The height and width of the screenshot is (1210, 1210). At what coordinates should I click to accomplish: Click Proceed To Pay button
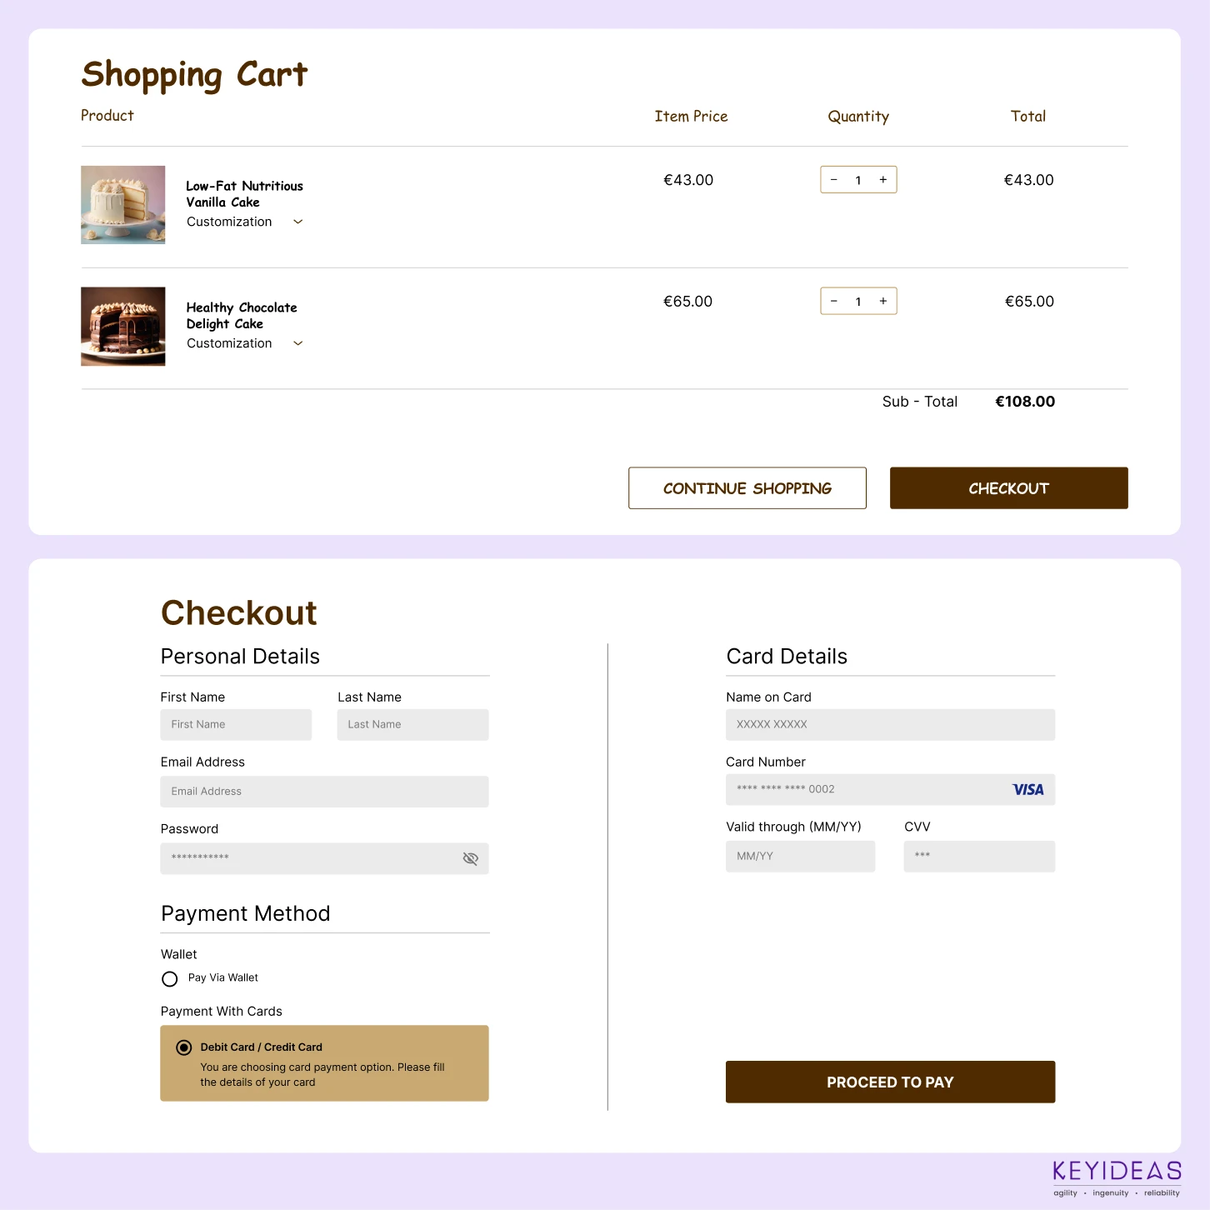pyautogui.click(x=890, y=1082)
